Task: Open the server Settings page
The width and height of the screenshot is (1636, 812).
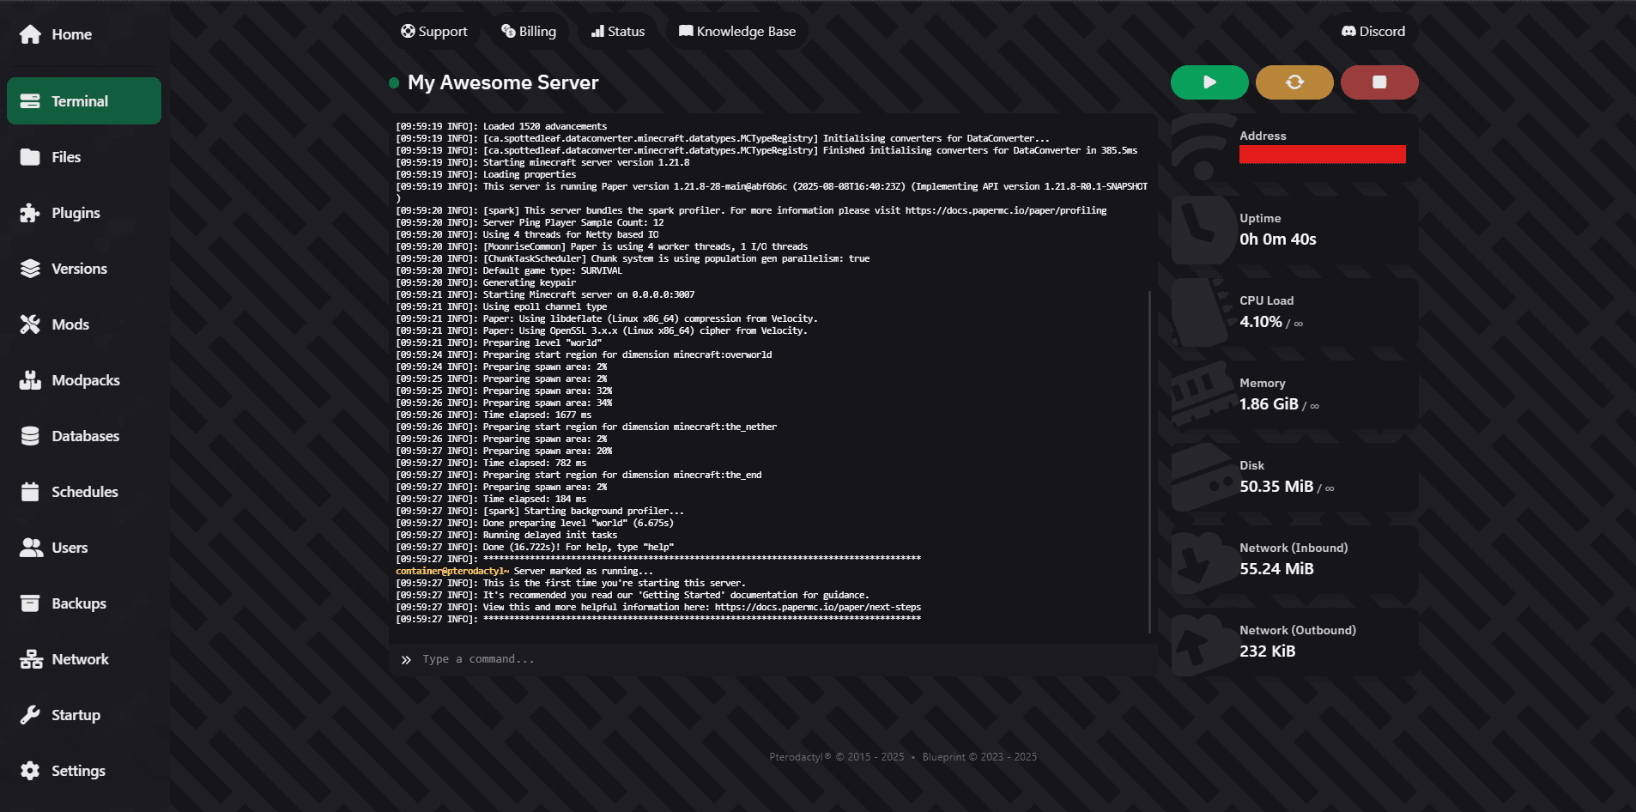Action: tap(78, 771)
